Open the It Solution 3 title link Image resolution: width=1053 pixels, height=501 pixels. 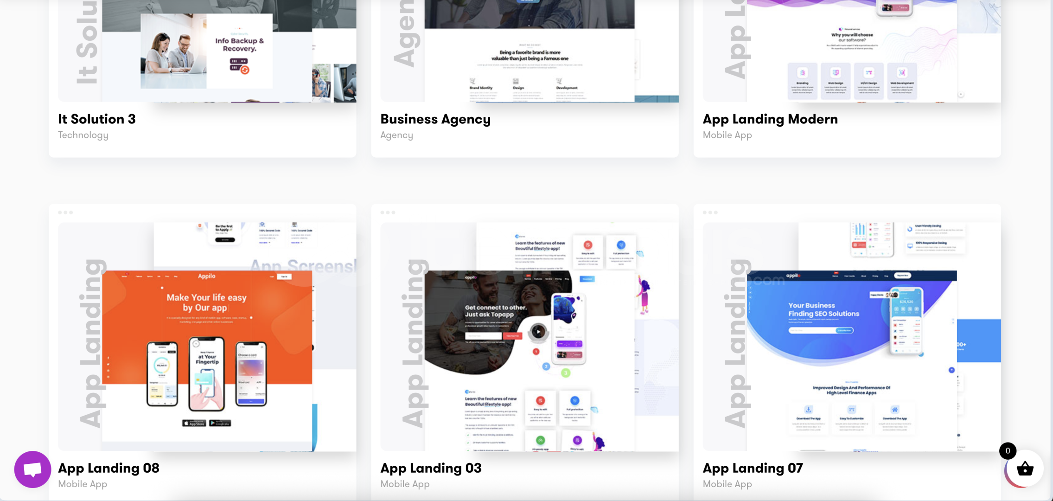[97, 119]
